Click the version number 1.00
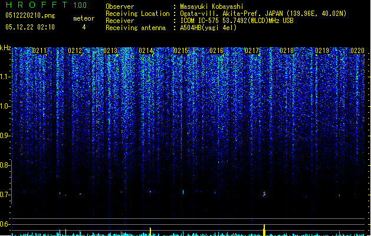Image resolution: width=371 pixels, height=236 pixels. click(80, 5)
